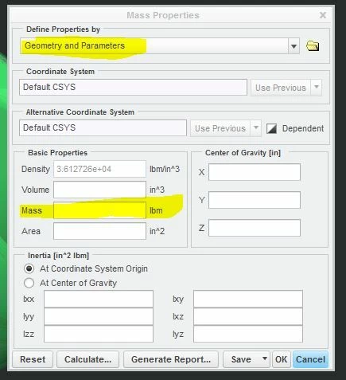Viewport: 346px width, 380px height.
Task: Click the Iyz inertia field
Action: [x=248, y=334]
